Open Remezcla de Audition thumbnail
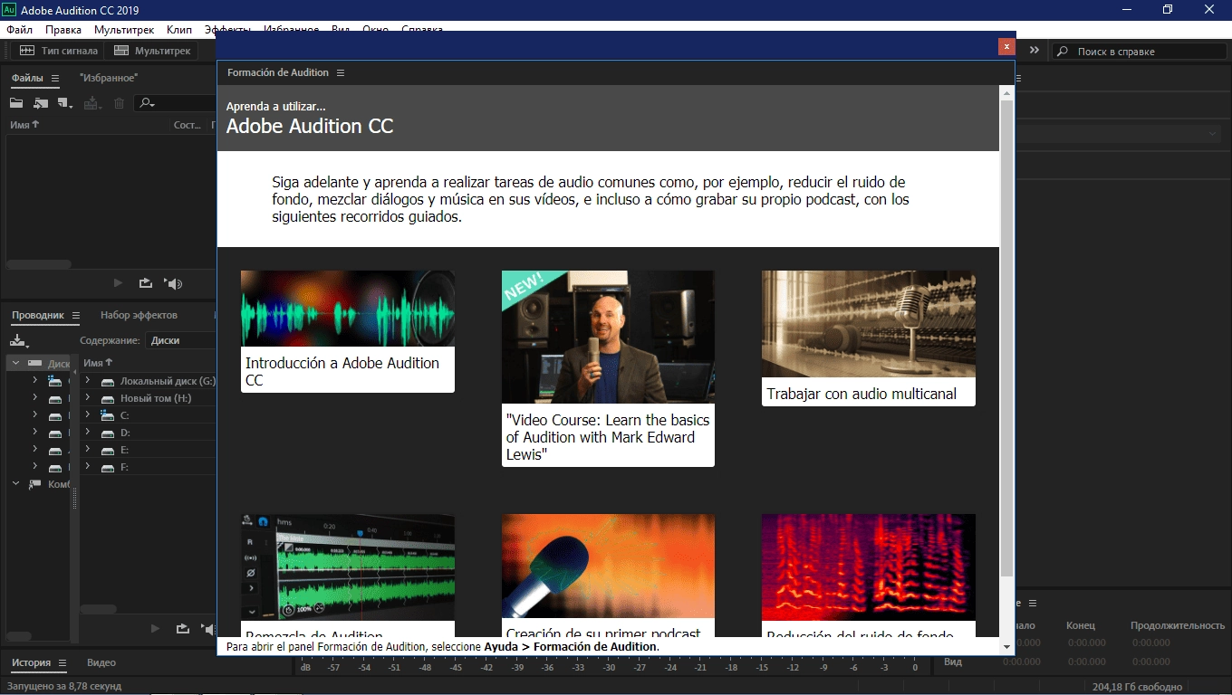The height and width of the screenshot is (695, 1232). [347, 567]
